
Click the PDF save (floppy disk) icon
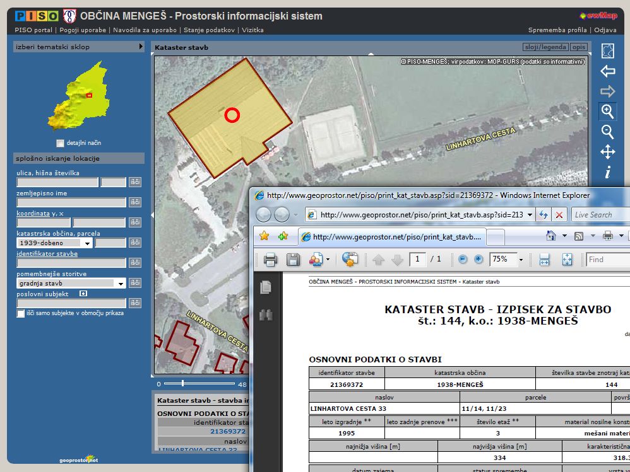pos(293,259)
